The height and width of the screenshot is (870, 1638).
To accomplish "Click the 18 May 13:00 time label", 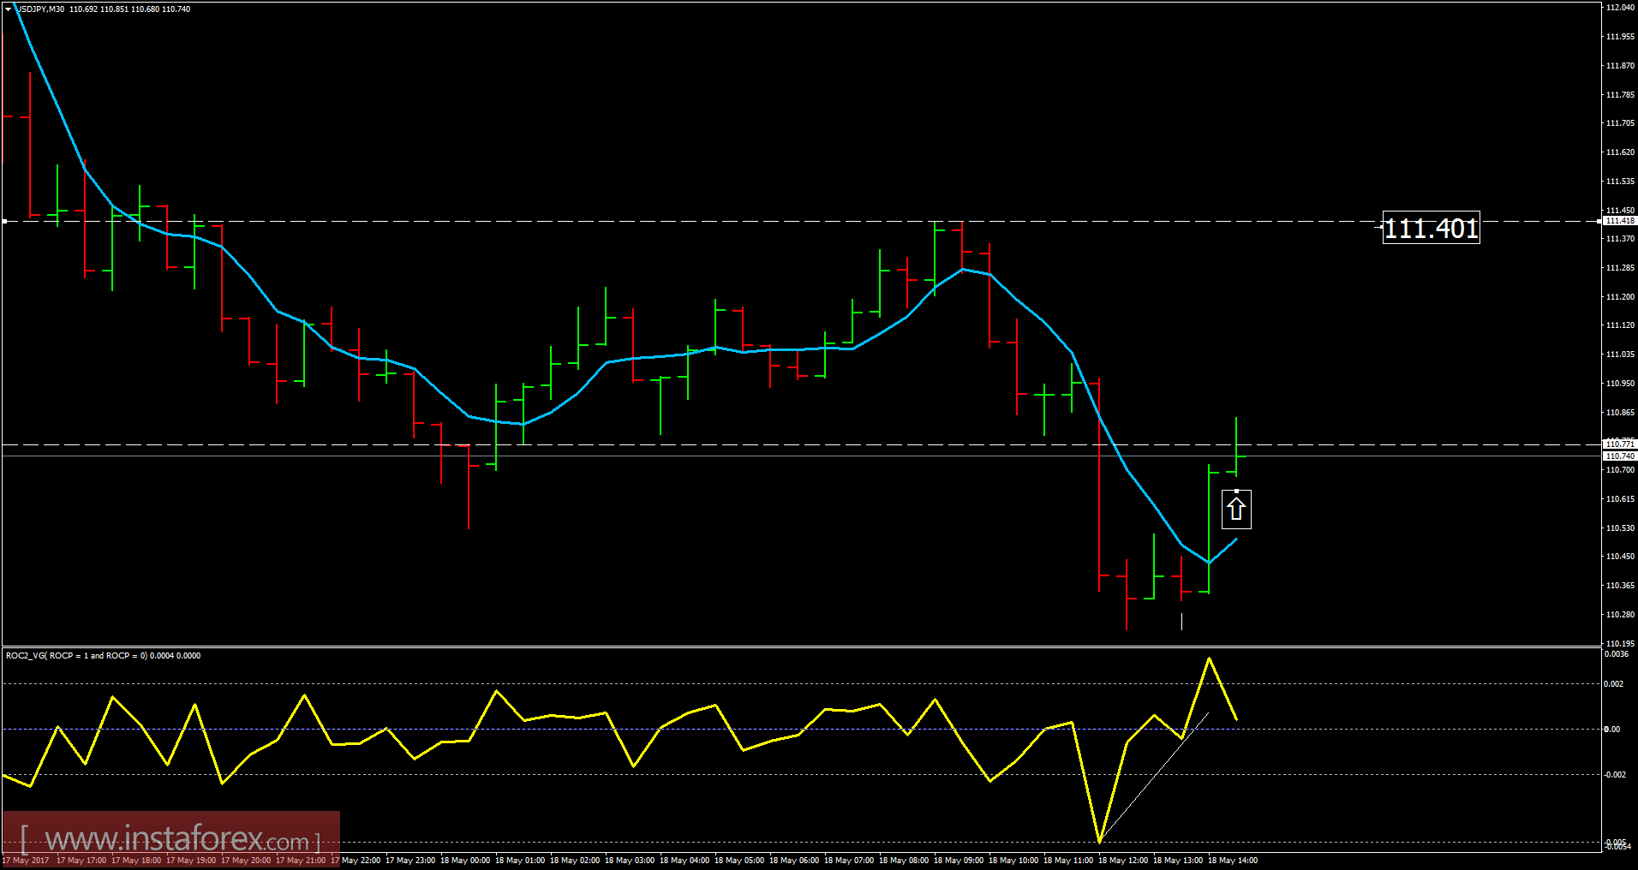I will click(x=1178, y=861).
